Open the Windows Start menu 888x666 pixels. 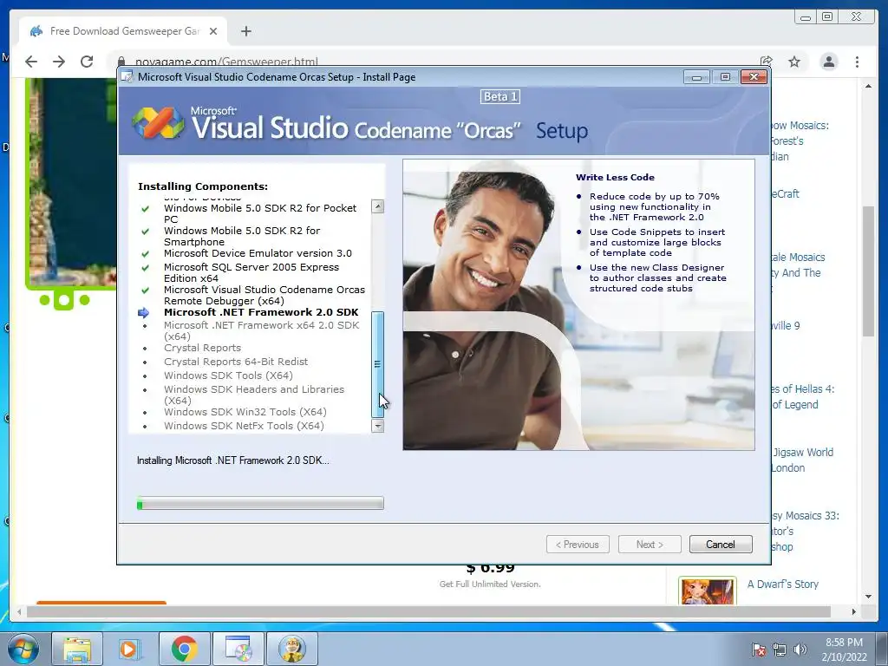pos(23,649)
